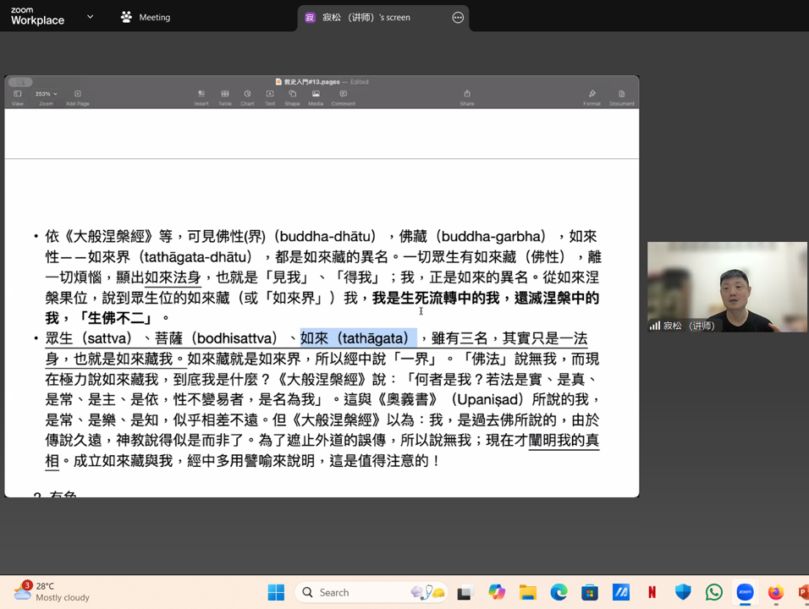Click the Share icon in Pages

467,95
